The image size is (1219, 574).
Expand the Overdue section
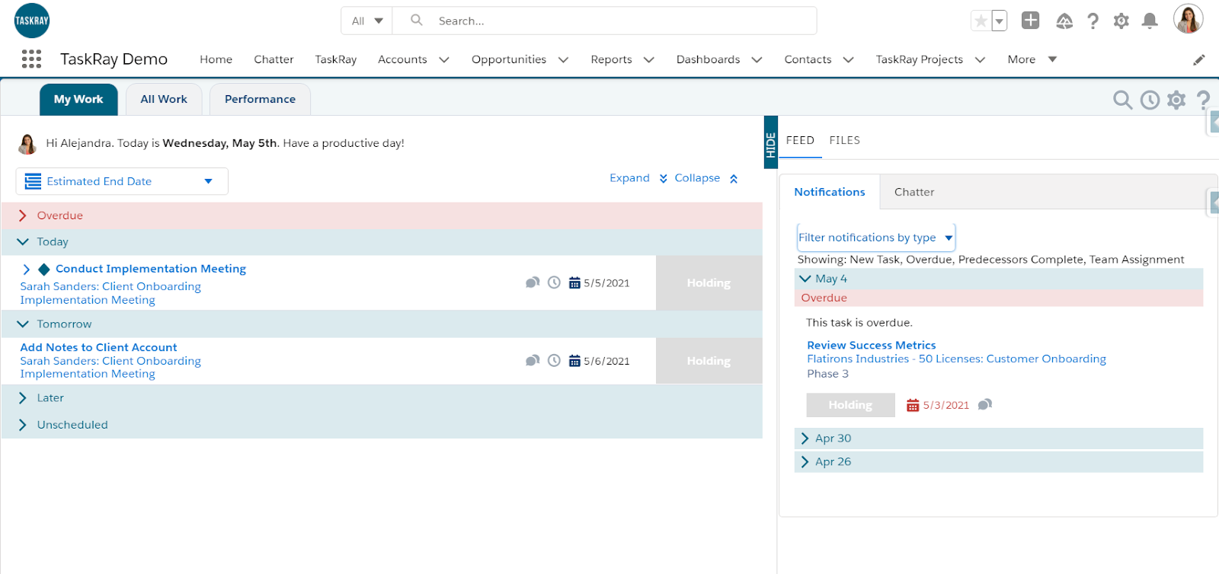23,215
